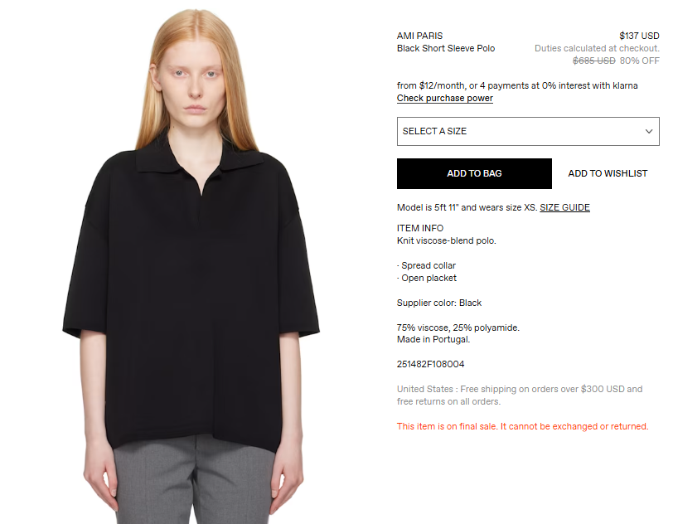673x524 pixels.
Task: Click the ITEM INFO heading
Action: click(419, 228)
